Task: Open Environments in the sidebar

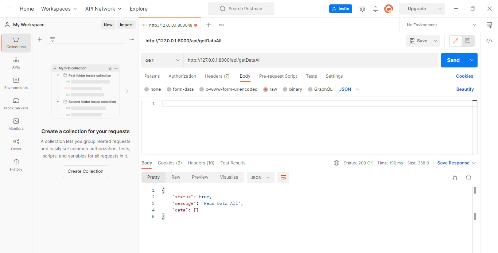Action: click(x=16, y=83)
